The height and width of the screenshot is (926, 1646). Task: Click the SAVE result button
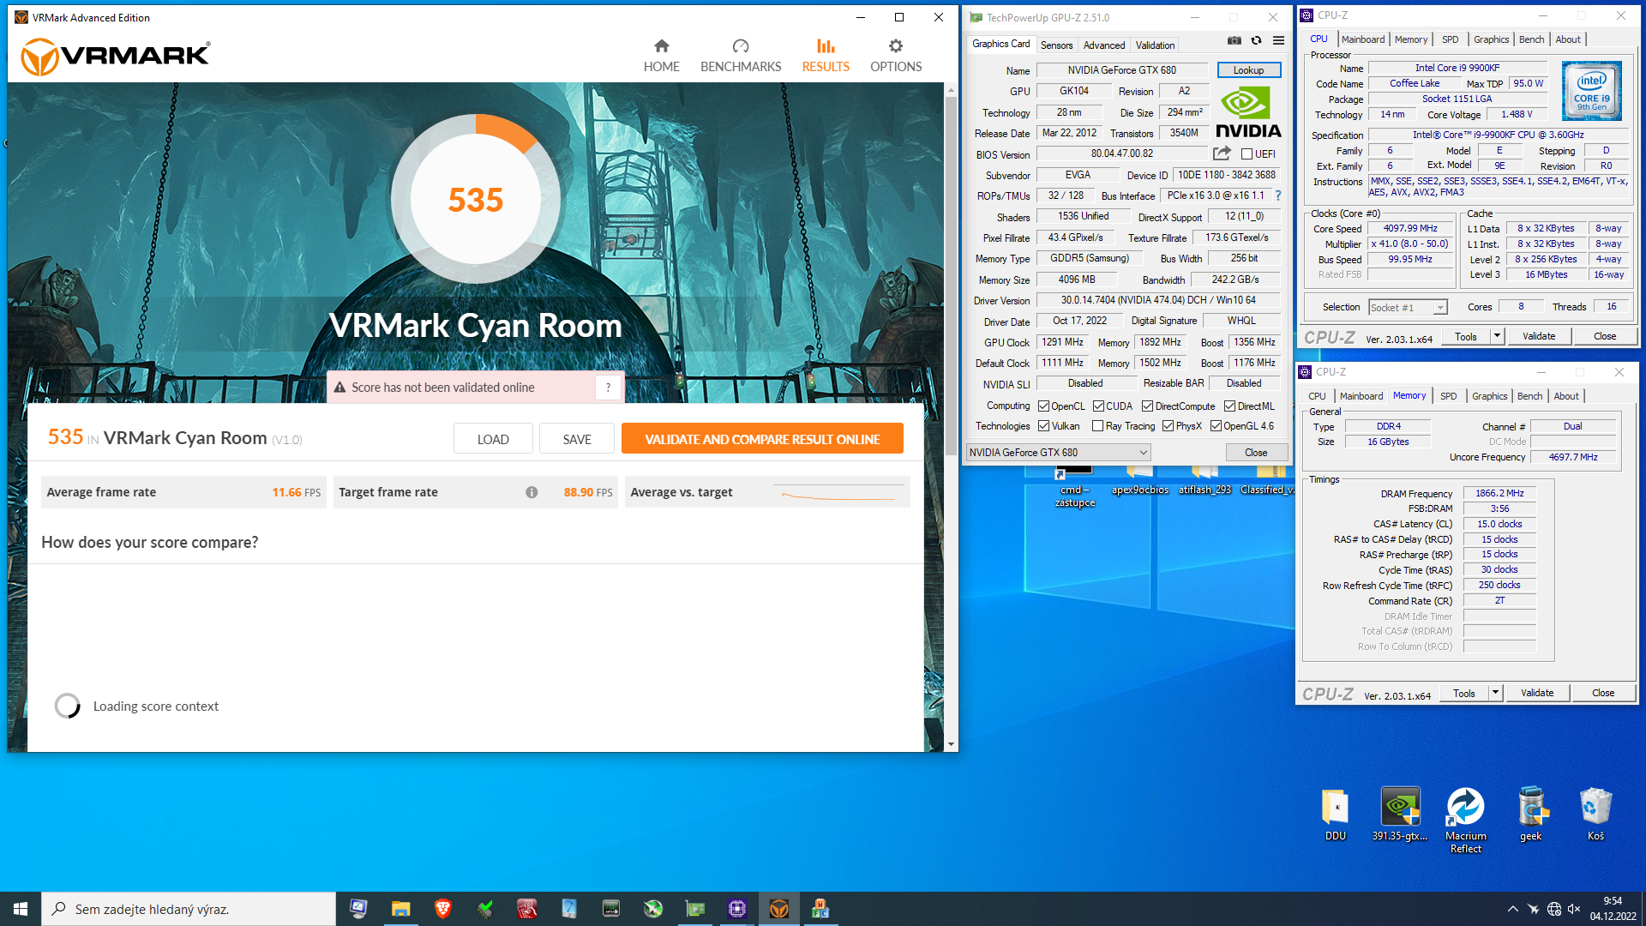577,439
